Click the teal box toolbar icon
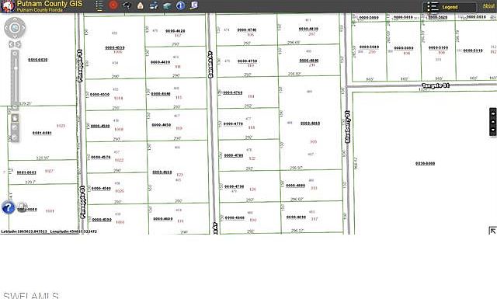The height and width of the screenshot is (299, 497). click(167, 5)
